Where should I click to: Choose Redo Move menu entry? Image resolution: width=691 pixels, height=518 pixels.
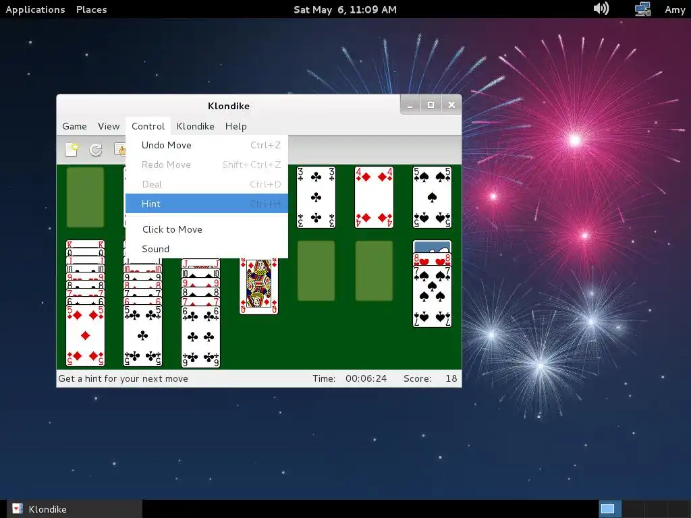(x=206, y=165)
